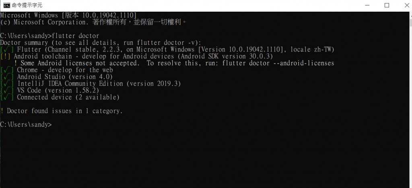Click the 命令提示字元 window title text
The height and width of the screenshot is (188, 412).
point(27,5)
